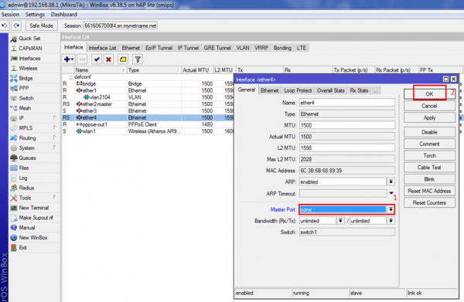Open the Master Port dropdown arrow
This screenshot has width=464, height=302.
391,209
